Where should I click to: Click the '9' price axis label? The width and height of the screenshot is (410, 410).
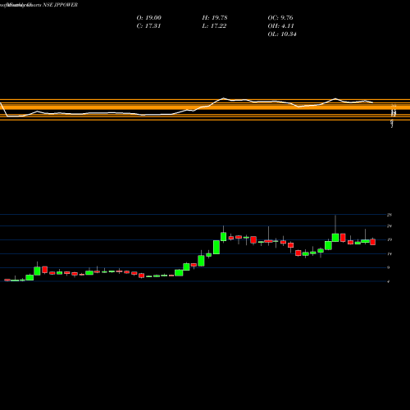coord(388,267)
